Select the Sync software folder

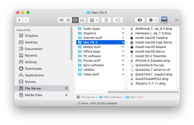coord(100,65)
